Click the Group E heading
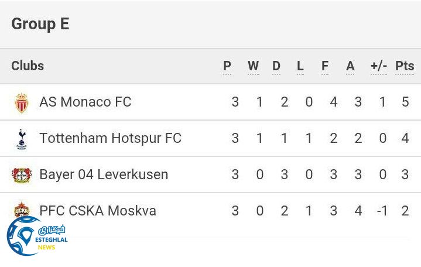The image size is (421, 267). coord(40,24)
